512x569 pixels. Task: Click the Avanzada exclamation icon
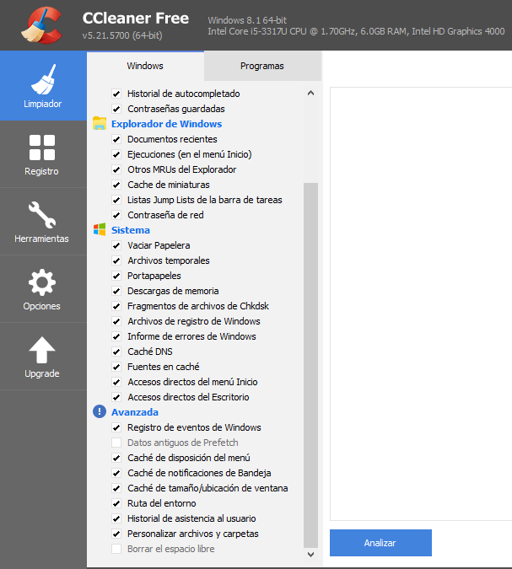pos(100,412)
